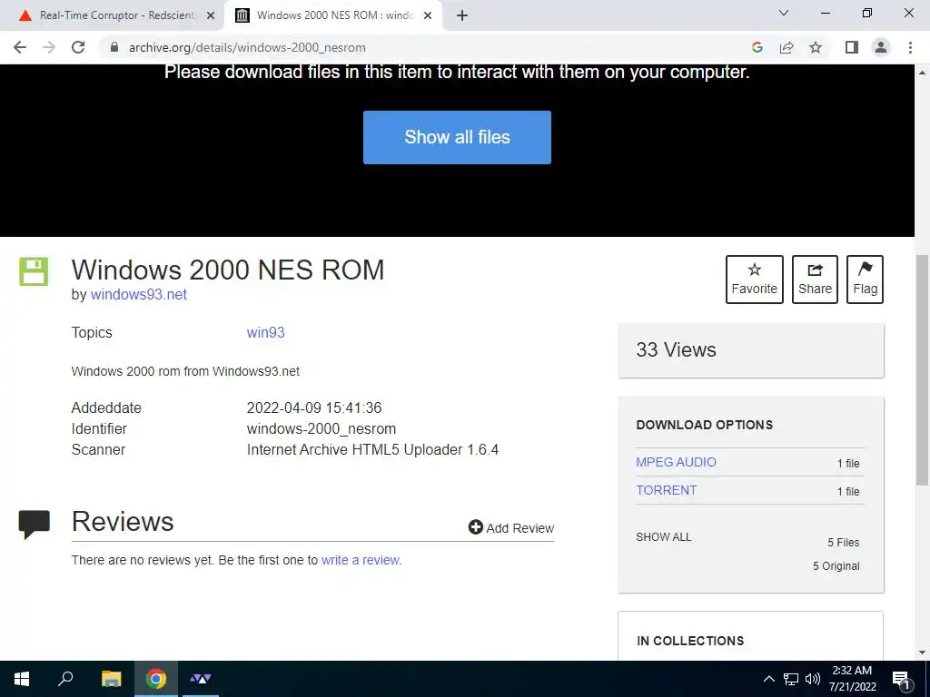Open tab search chevron in title bar
Image resolution: width=930 pixels, height=697 pixels.
(x=784, y=13)
